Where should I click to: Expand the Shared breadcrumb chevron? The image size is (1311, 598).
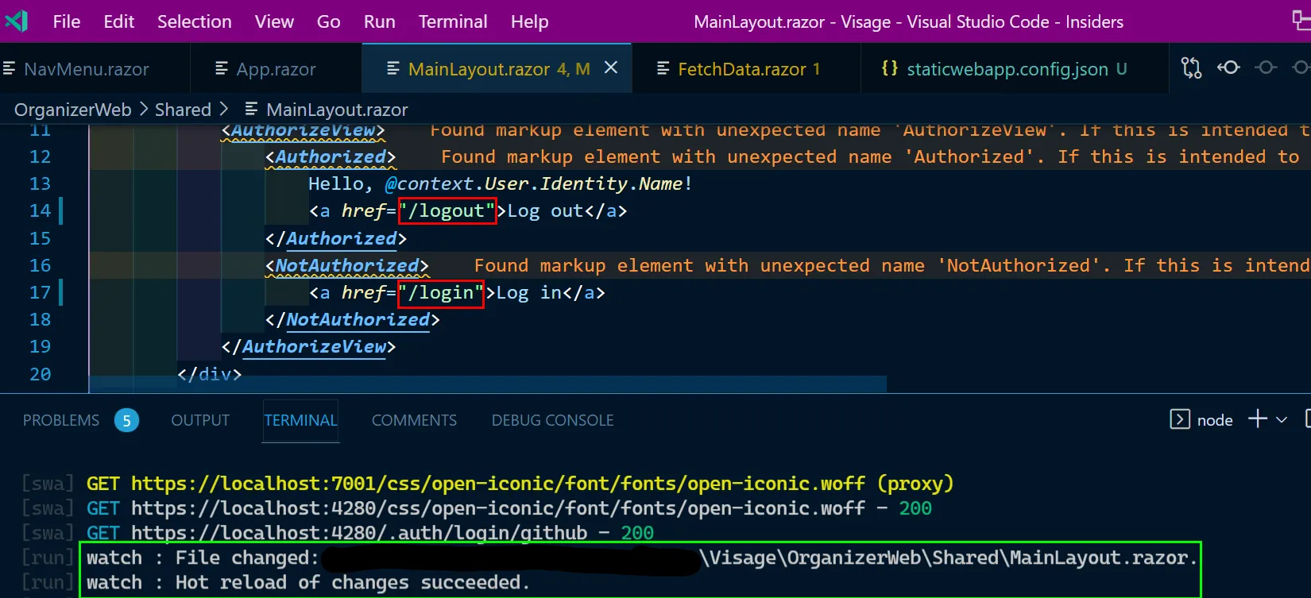[223, 109]
